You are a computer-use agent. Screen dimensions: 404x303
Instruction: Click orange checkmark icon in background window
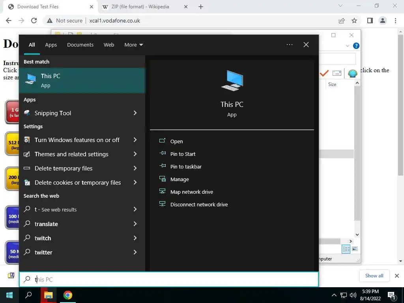tap(324, 73)
